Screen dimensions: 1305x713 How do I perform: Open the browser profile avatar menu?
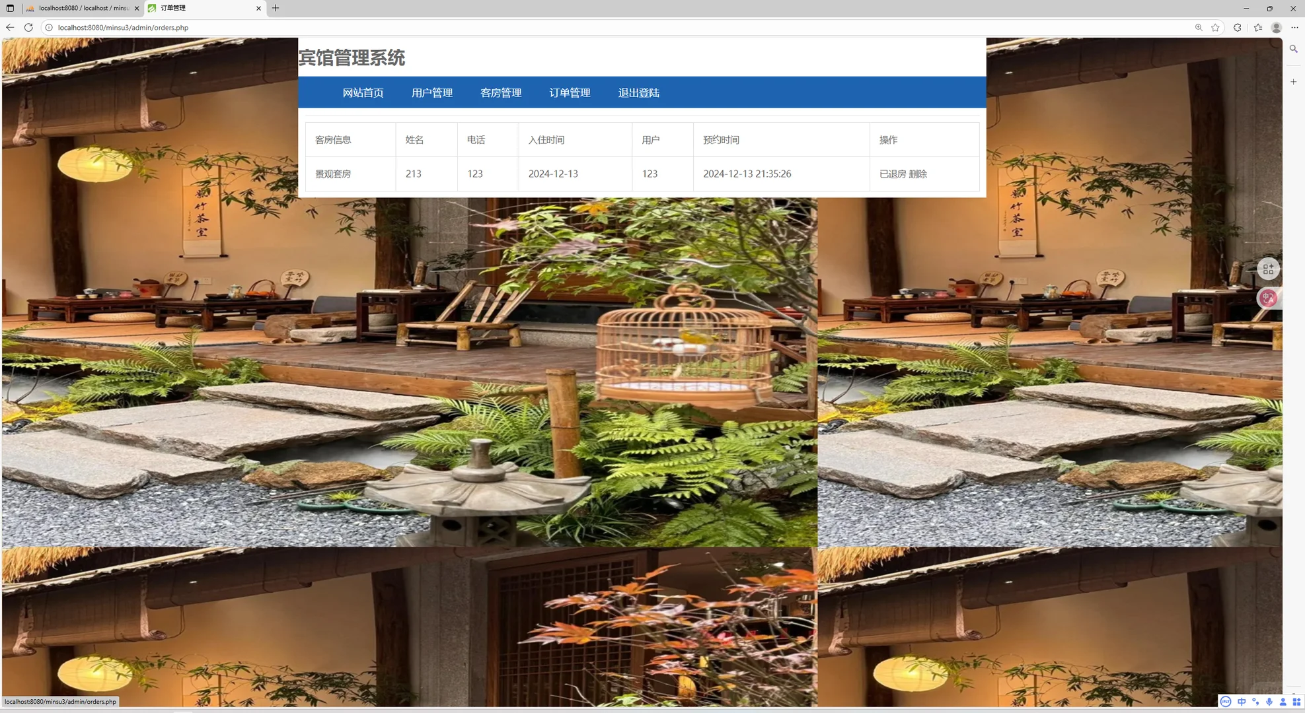pyautogui.click(x=1277, y=28)
